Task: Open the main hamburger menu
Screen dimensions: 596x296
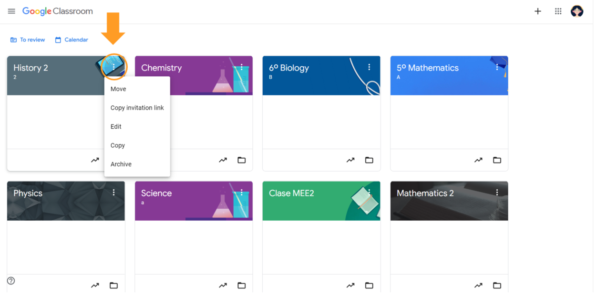Action: click(x=11, y=11)
